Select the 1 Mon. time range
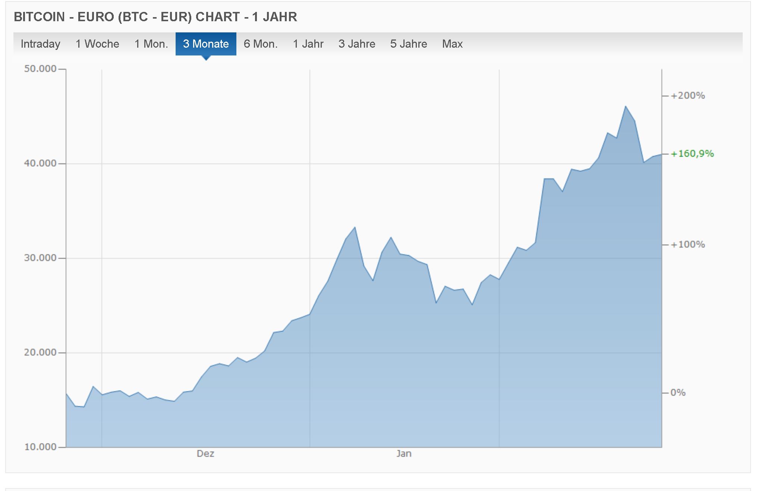 151,44
